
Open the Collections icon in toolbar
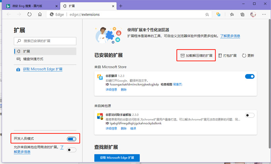(243, 14)
